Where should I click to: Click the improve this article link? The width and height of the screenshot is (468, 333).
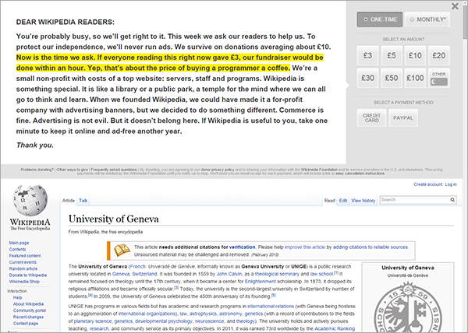coord(305,247)
